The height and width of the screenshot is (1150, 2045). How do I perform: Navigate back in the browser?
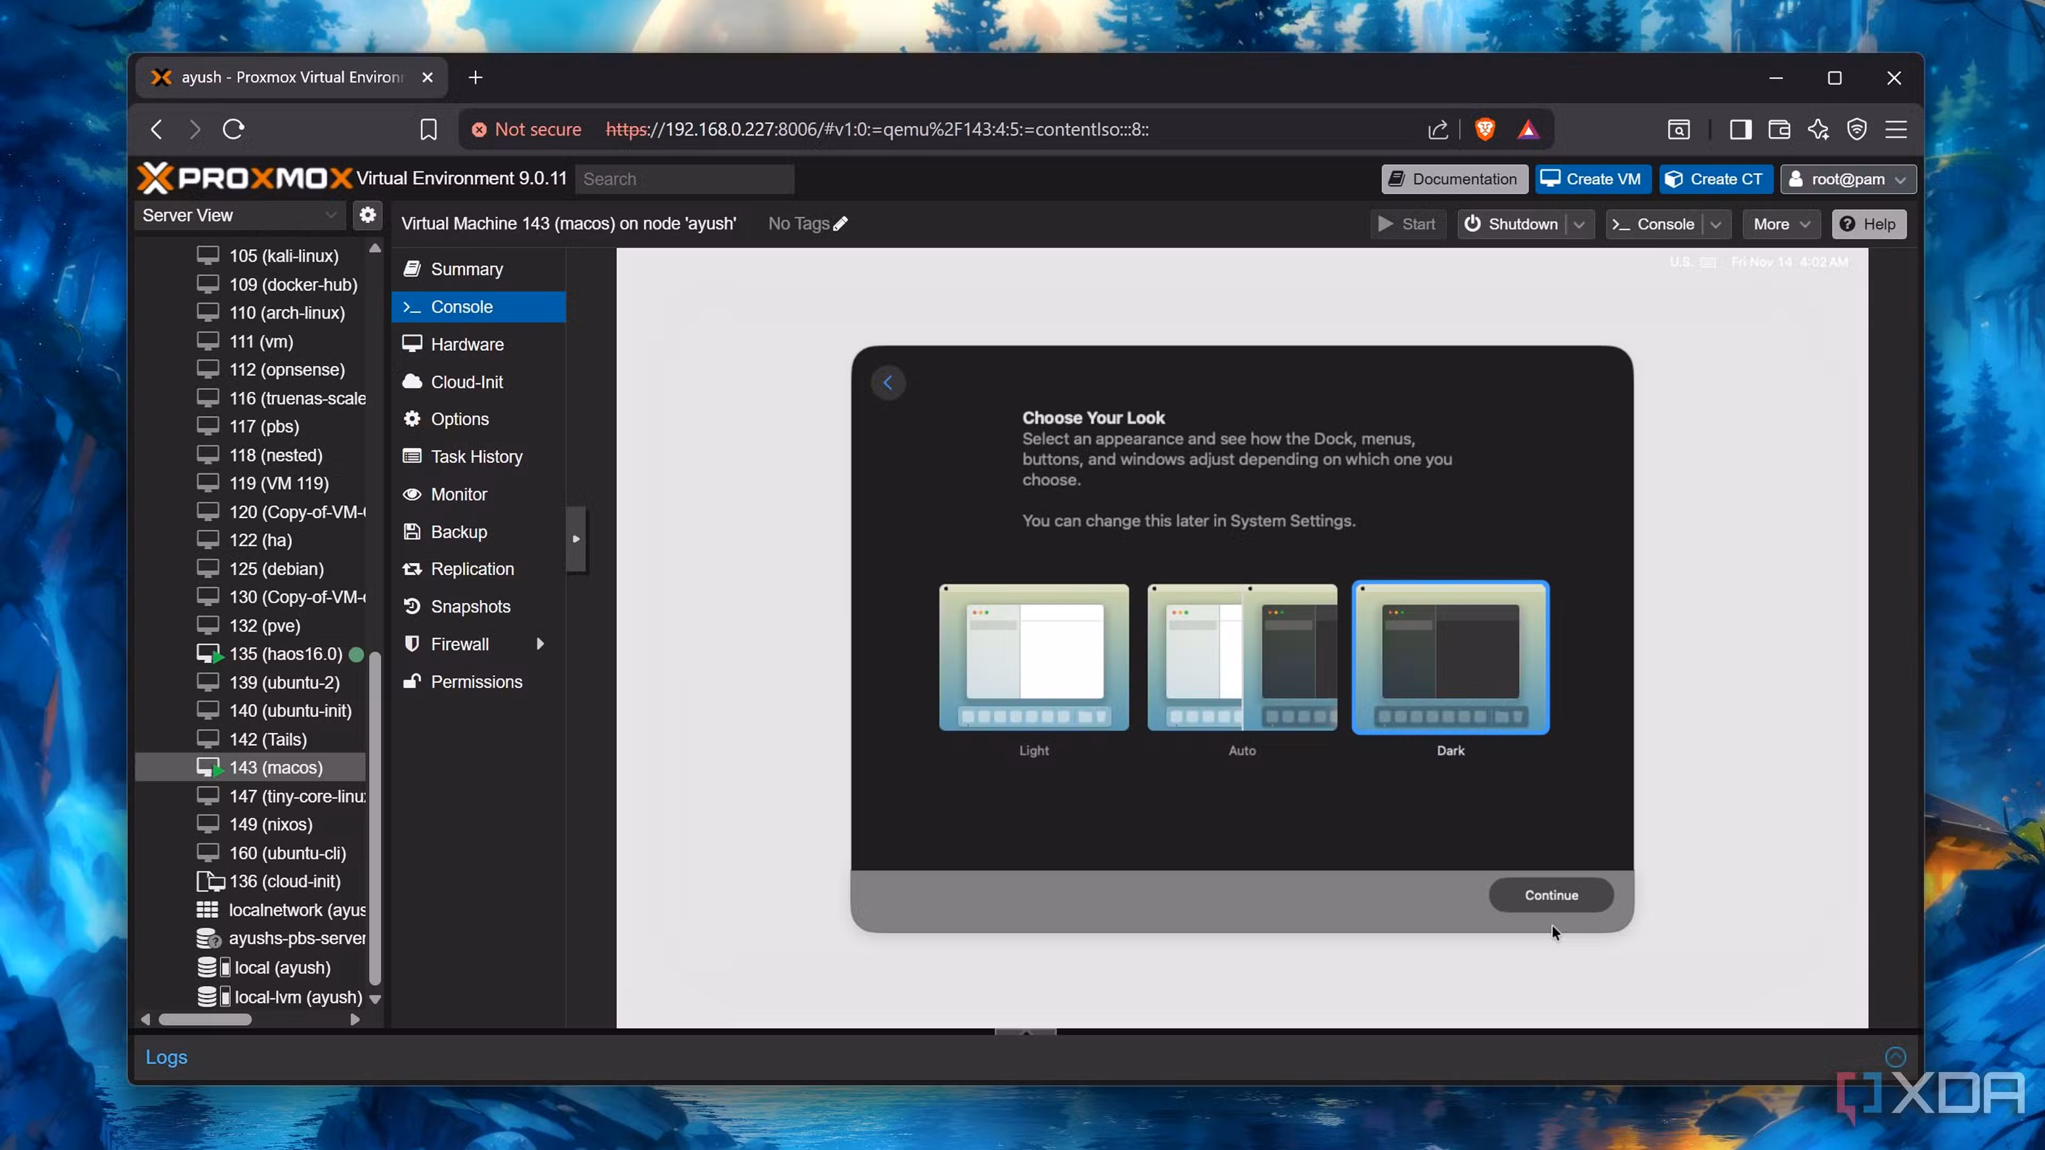click(x=157, y=129)
